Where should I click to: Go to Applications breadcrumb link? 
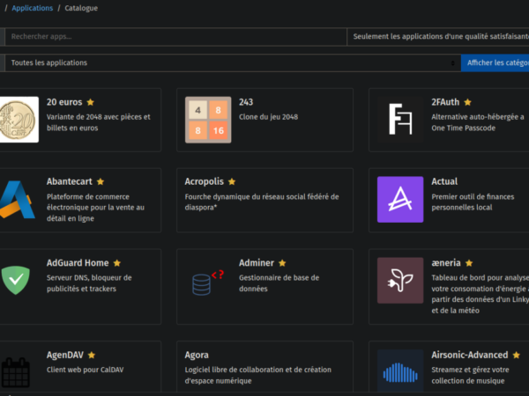point(32,8)
